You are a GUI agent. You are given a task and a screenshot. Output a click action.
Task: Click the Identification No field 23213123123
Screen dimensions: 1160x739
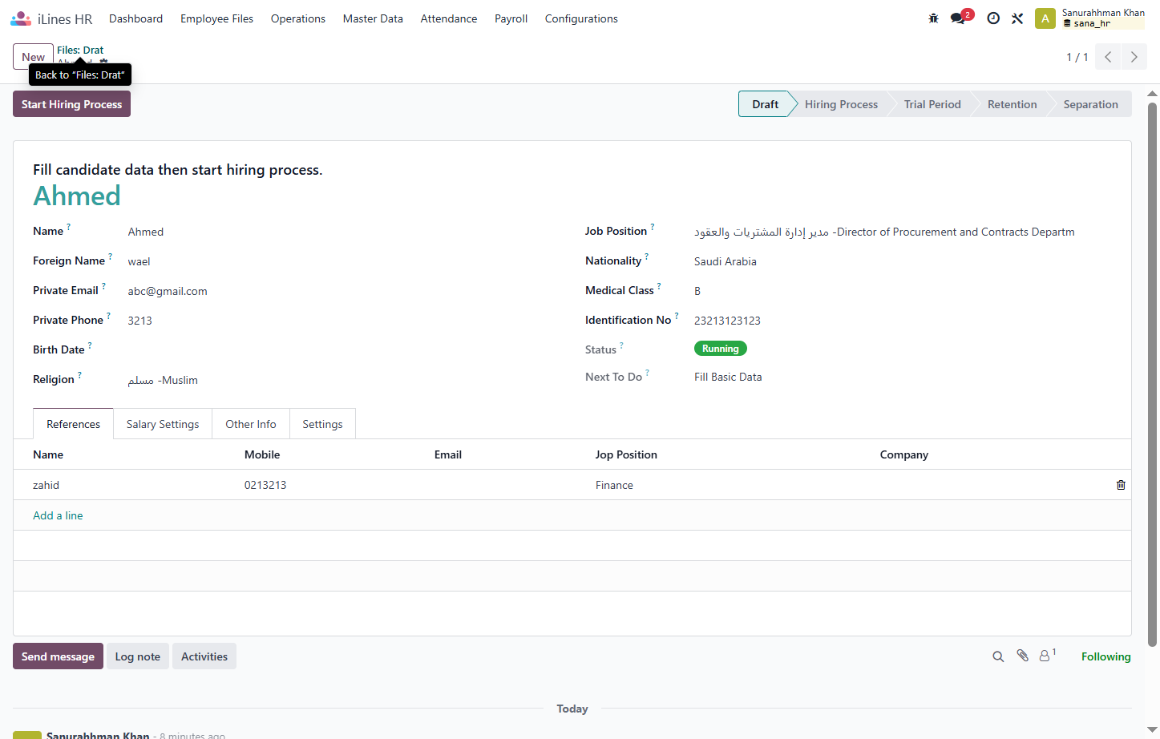point(903,321)
